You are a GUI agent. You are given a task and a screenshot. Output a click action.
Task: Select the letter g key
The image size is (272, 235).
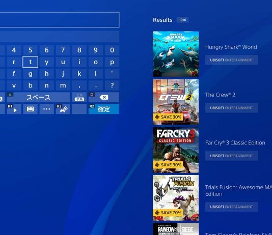point(30,74)
